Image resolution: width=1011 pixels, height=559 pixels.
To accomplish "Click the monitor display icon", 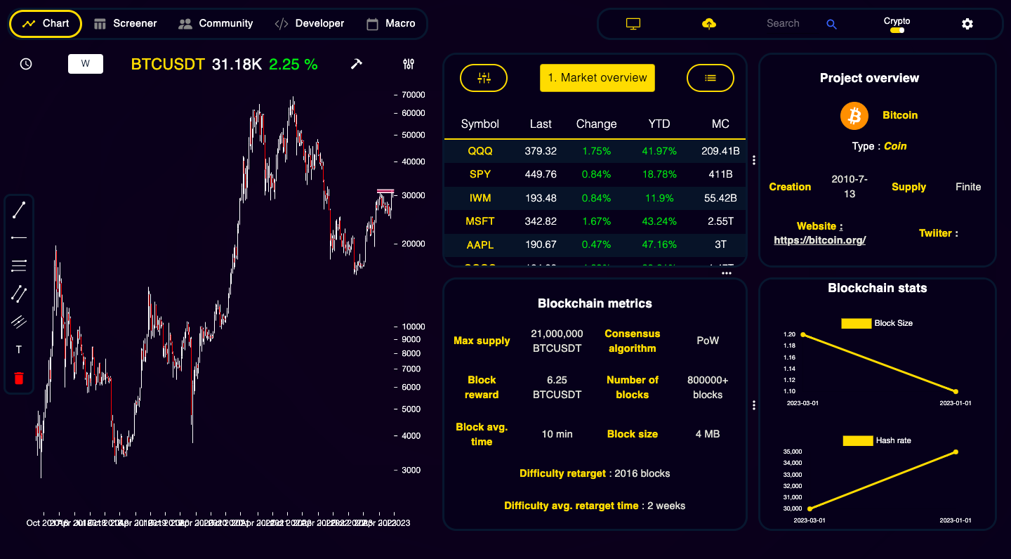I will pyautogui.click(x=633, y=24).
